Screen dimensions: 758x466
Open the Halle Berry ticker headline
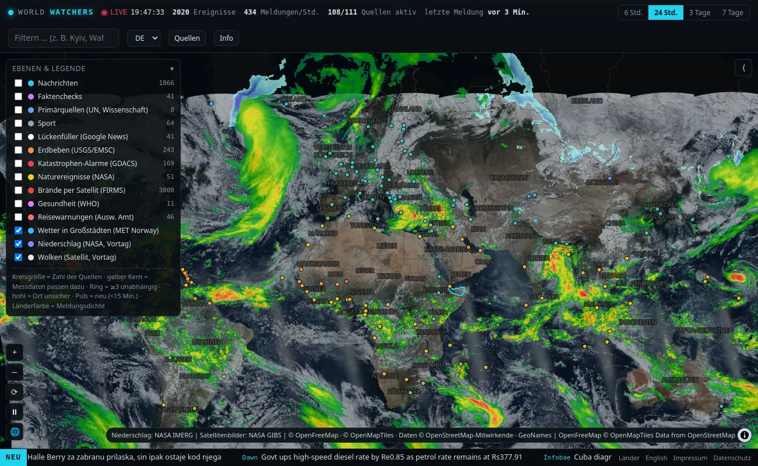click(x=124, y=457)
